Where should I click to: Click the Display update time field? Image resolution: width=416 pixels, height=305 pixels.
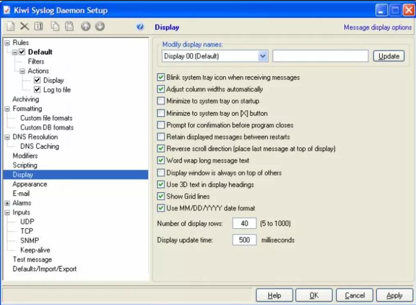pyautogui.click(x=244, y=240)
